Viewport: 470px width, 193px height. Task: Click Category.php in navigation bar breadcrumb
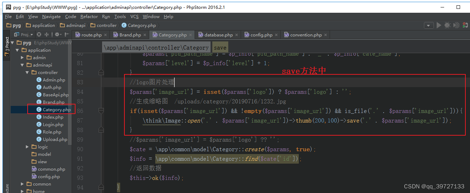139,25
